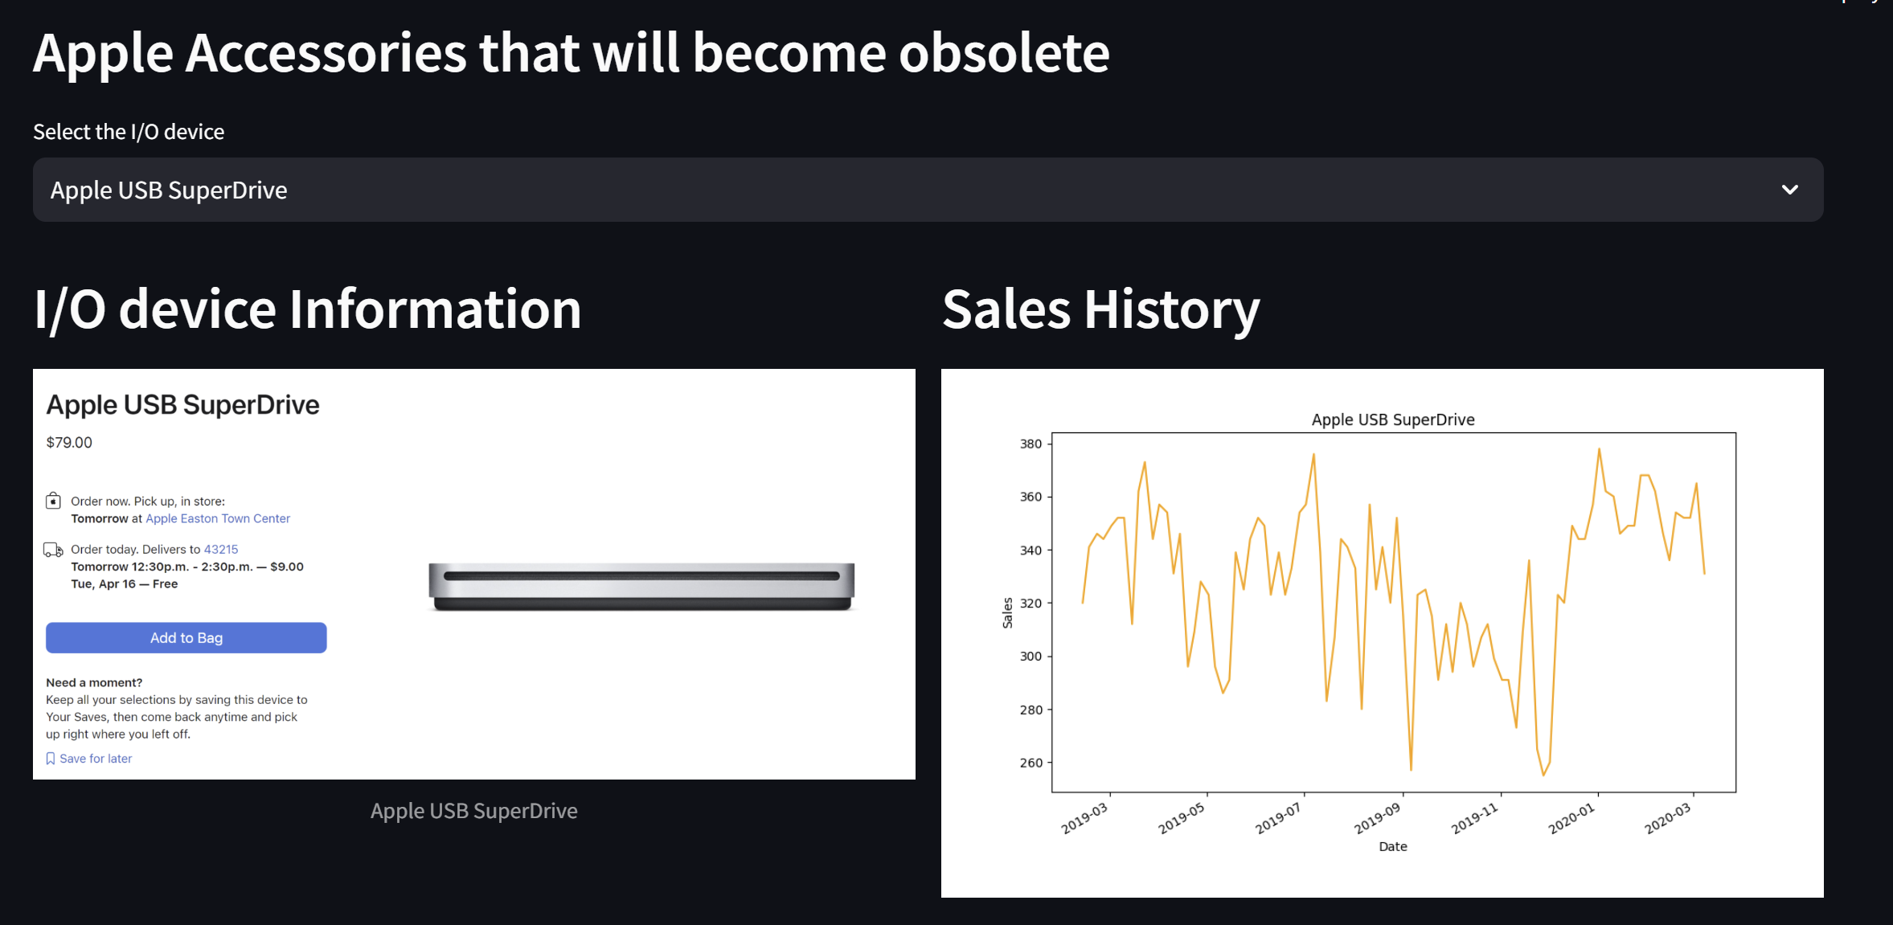Click the 43215 zip code link
The height and width of the screenshot is (925, 1893).
coord(221,550)
